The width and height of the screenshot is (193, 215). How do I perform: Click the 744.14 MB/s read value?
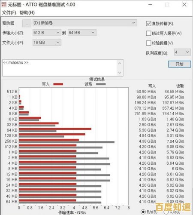173,114
